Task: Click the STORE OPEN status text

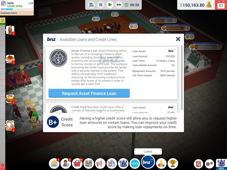Action: [15, 6]
